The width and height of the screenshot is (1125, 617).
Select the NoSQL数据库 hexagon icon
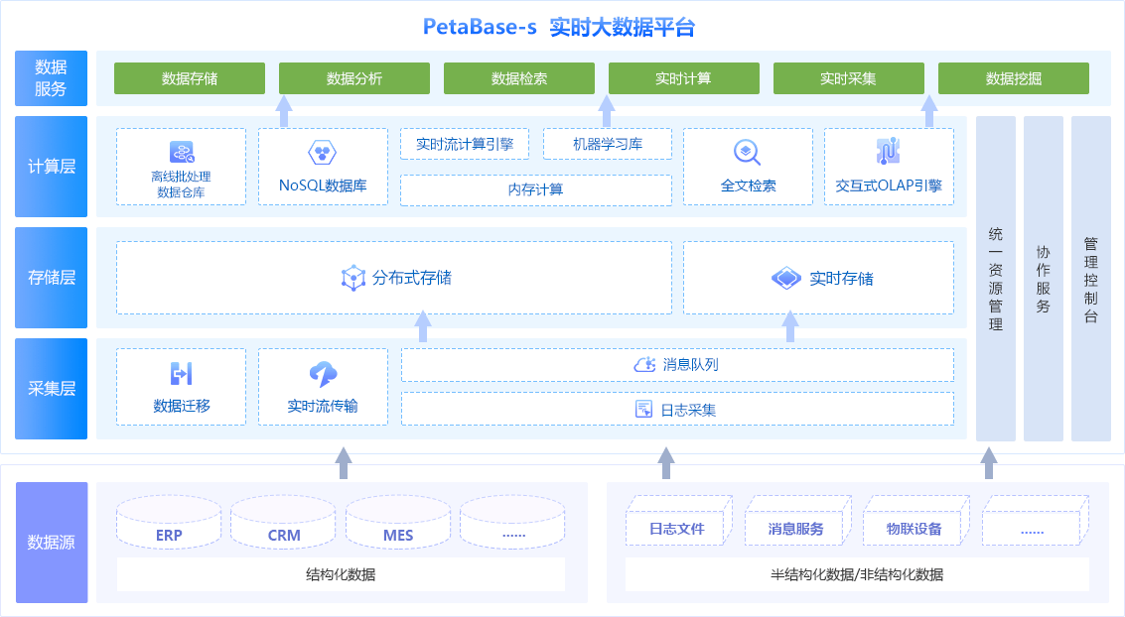pyautogui.click(x=322, y=153)
